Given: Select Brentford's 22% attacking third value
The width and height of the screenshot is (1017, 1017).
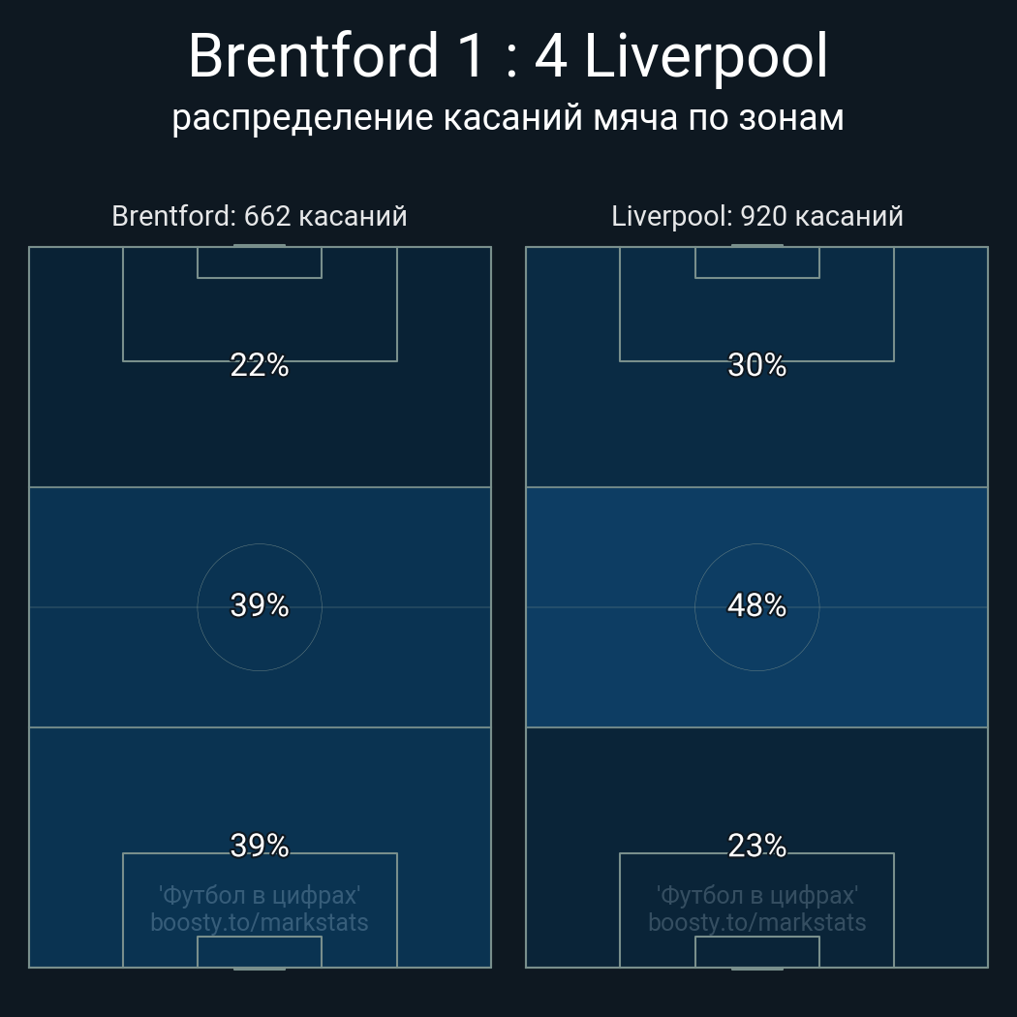Looking at the screenshot, I should pyautogui.click(x=260, y=365).
